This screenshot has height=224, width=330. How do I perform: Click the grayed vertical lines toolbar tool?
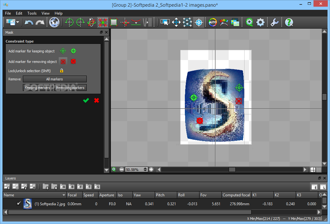(x=147, y=22)
